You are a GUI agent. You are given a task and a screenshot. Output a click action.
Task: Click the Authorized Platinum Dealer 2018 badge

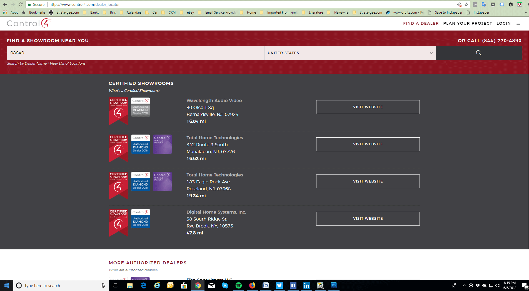[141, 107]
